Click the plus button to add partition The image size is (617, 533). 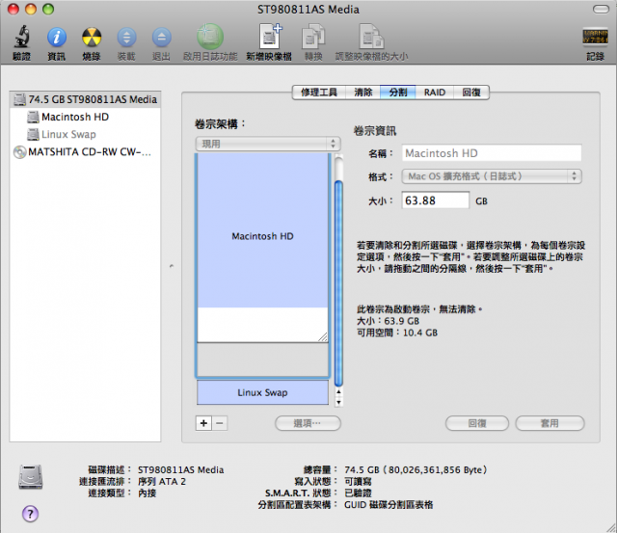[203, 423]
